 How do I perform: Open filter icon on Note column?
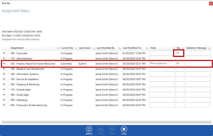point(173,48)
